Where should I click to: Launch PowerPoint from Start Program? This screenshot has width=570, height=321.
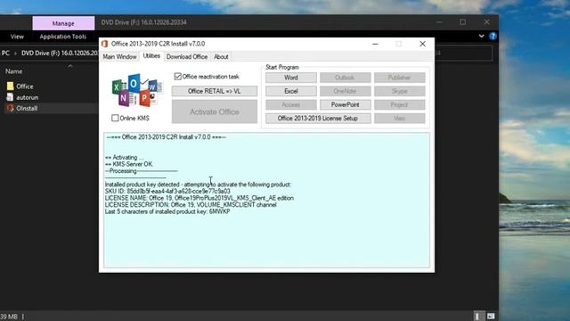point(345,104)
